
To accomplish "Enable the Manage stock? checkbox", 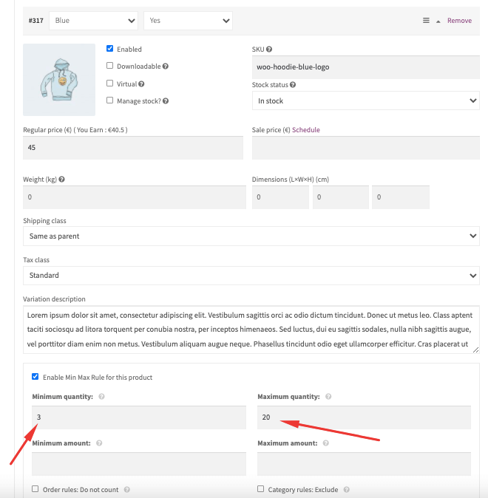I will [x=109, y=100].
